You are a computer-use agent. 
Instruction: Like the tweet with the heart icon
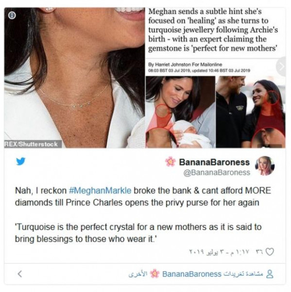(270, 252)
